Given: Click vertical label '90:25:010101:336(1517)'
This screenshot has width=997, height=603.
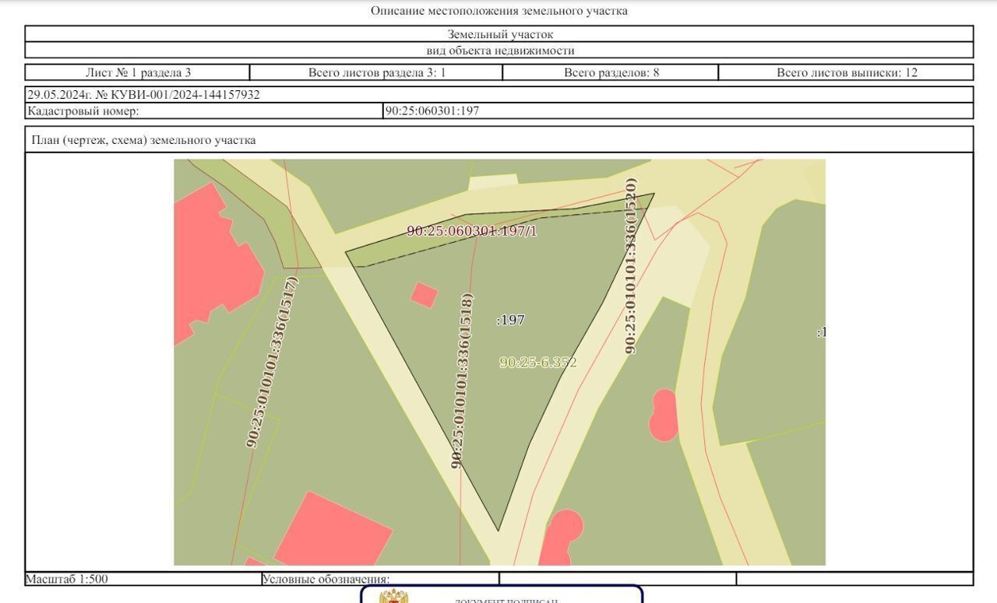Looking at the screenshot, I should coord(272,362).
